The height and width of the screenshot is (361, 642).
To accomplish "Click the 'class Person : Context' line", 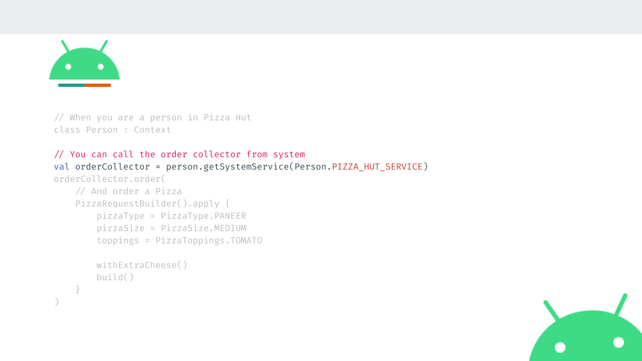I will 112,130.
